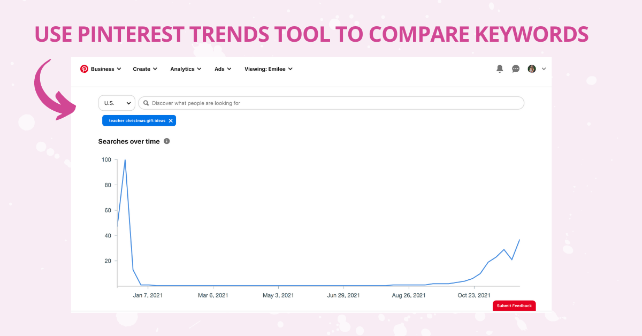Click the Discover what people are looking for field

(x=331, y=103)
